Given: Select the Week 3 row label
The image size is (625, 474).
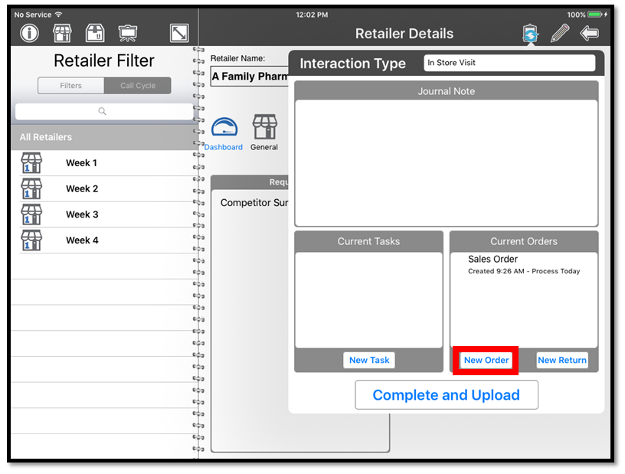Looking at the screenshot, I should 82,214.
